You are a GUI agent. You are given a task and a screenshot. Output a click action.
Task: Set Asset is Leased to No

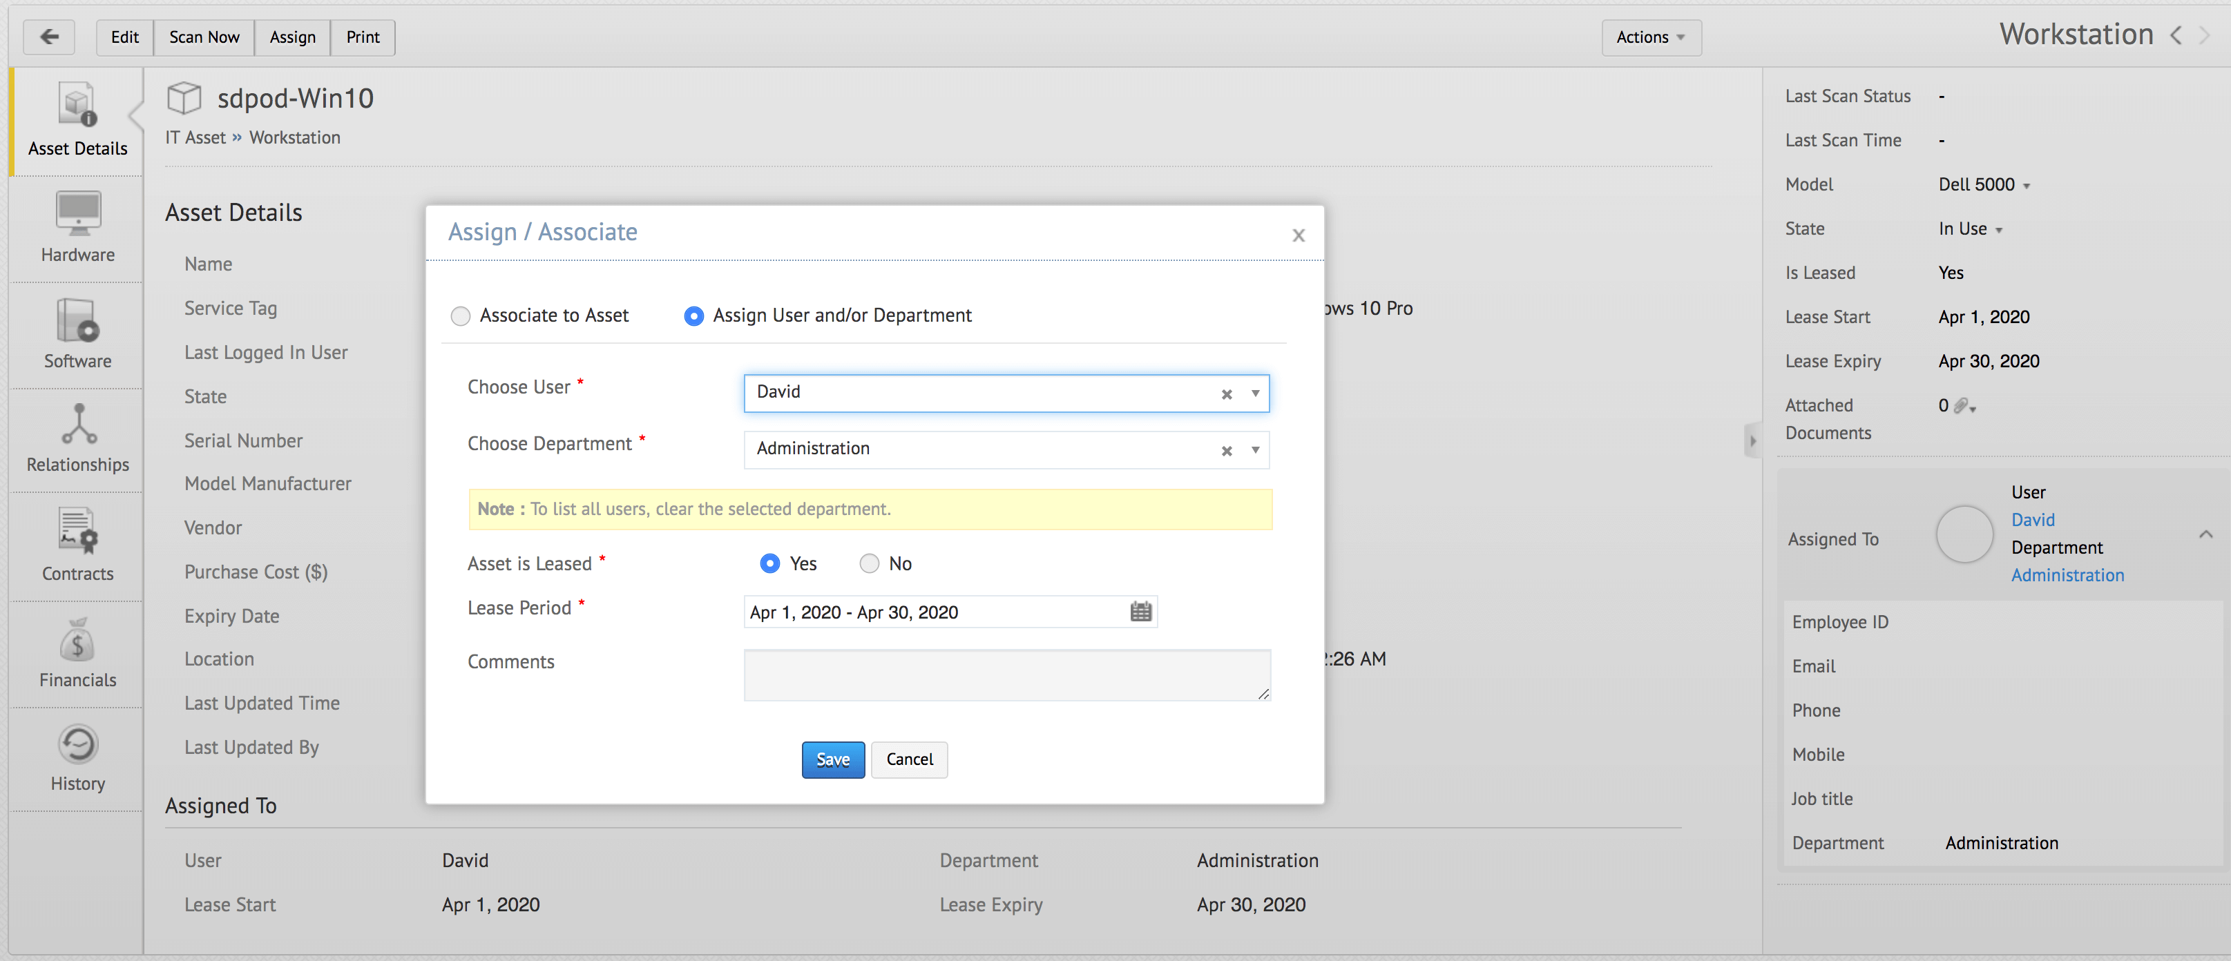coord(869,563)
